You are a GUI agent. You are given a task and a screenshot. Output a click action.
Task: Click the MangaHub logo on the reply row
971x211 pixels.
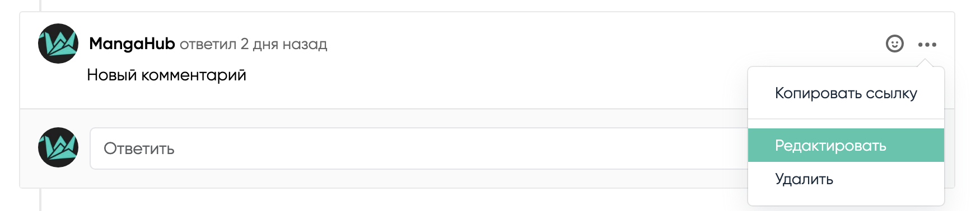click(x=58, y=147)
